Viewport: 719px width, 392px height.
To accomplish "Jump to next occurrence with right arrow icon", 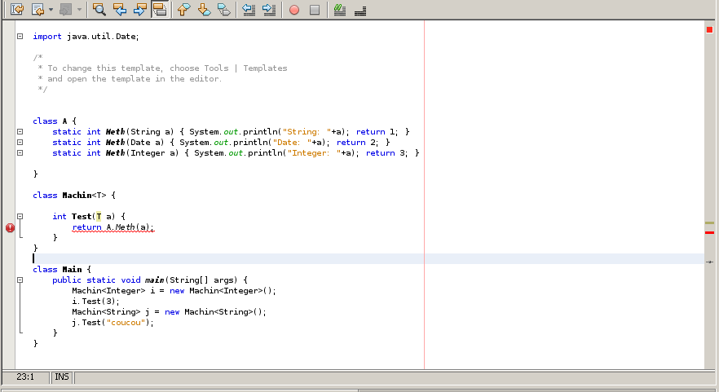I will [139, 10].
